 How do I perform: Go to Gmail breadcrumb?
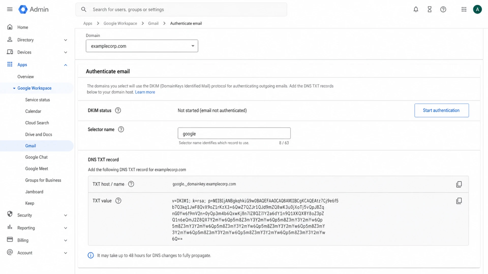[153, 23]
